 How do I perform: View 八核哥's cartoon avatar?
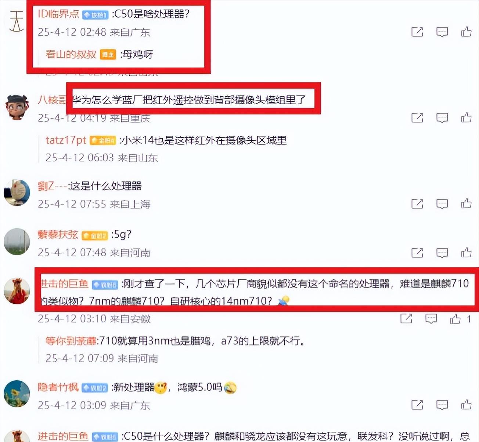pyautogui.click(x=17, y=107)
